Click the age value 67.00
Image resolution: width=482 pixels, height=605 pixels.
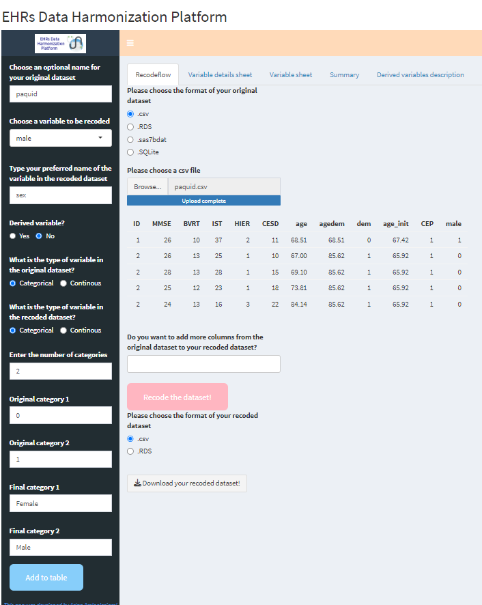[x=299, y=256]
